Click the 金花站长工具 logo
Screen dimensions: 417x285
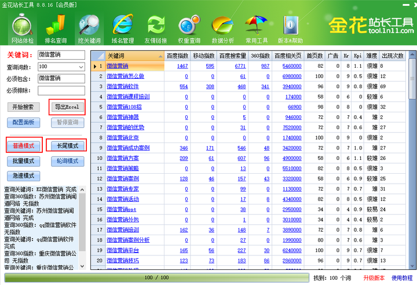371,25
